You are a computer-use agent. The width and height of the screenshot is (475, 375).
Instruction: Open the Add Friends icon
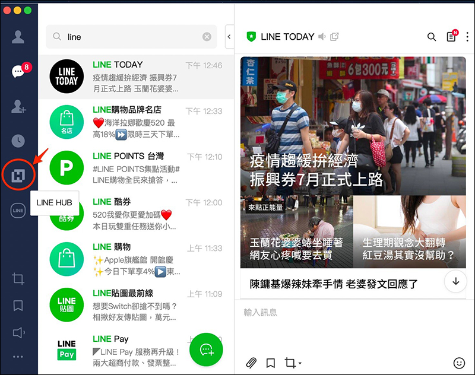[x=18, y=107]
